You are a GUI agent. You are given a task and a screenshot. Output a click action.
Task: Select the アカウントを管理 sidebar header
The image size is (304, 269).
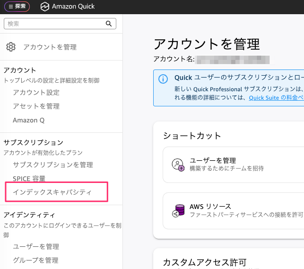point(50,47)
